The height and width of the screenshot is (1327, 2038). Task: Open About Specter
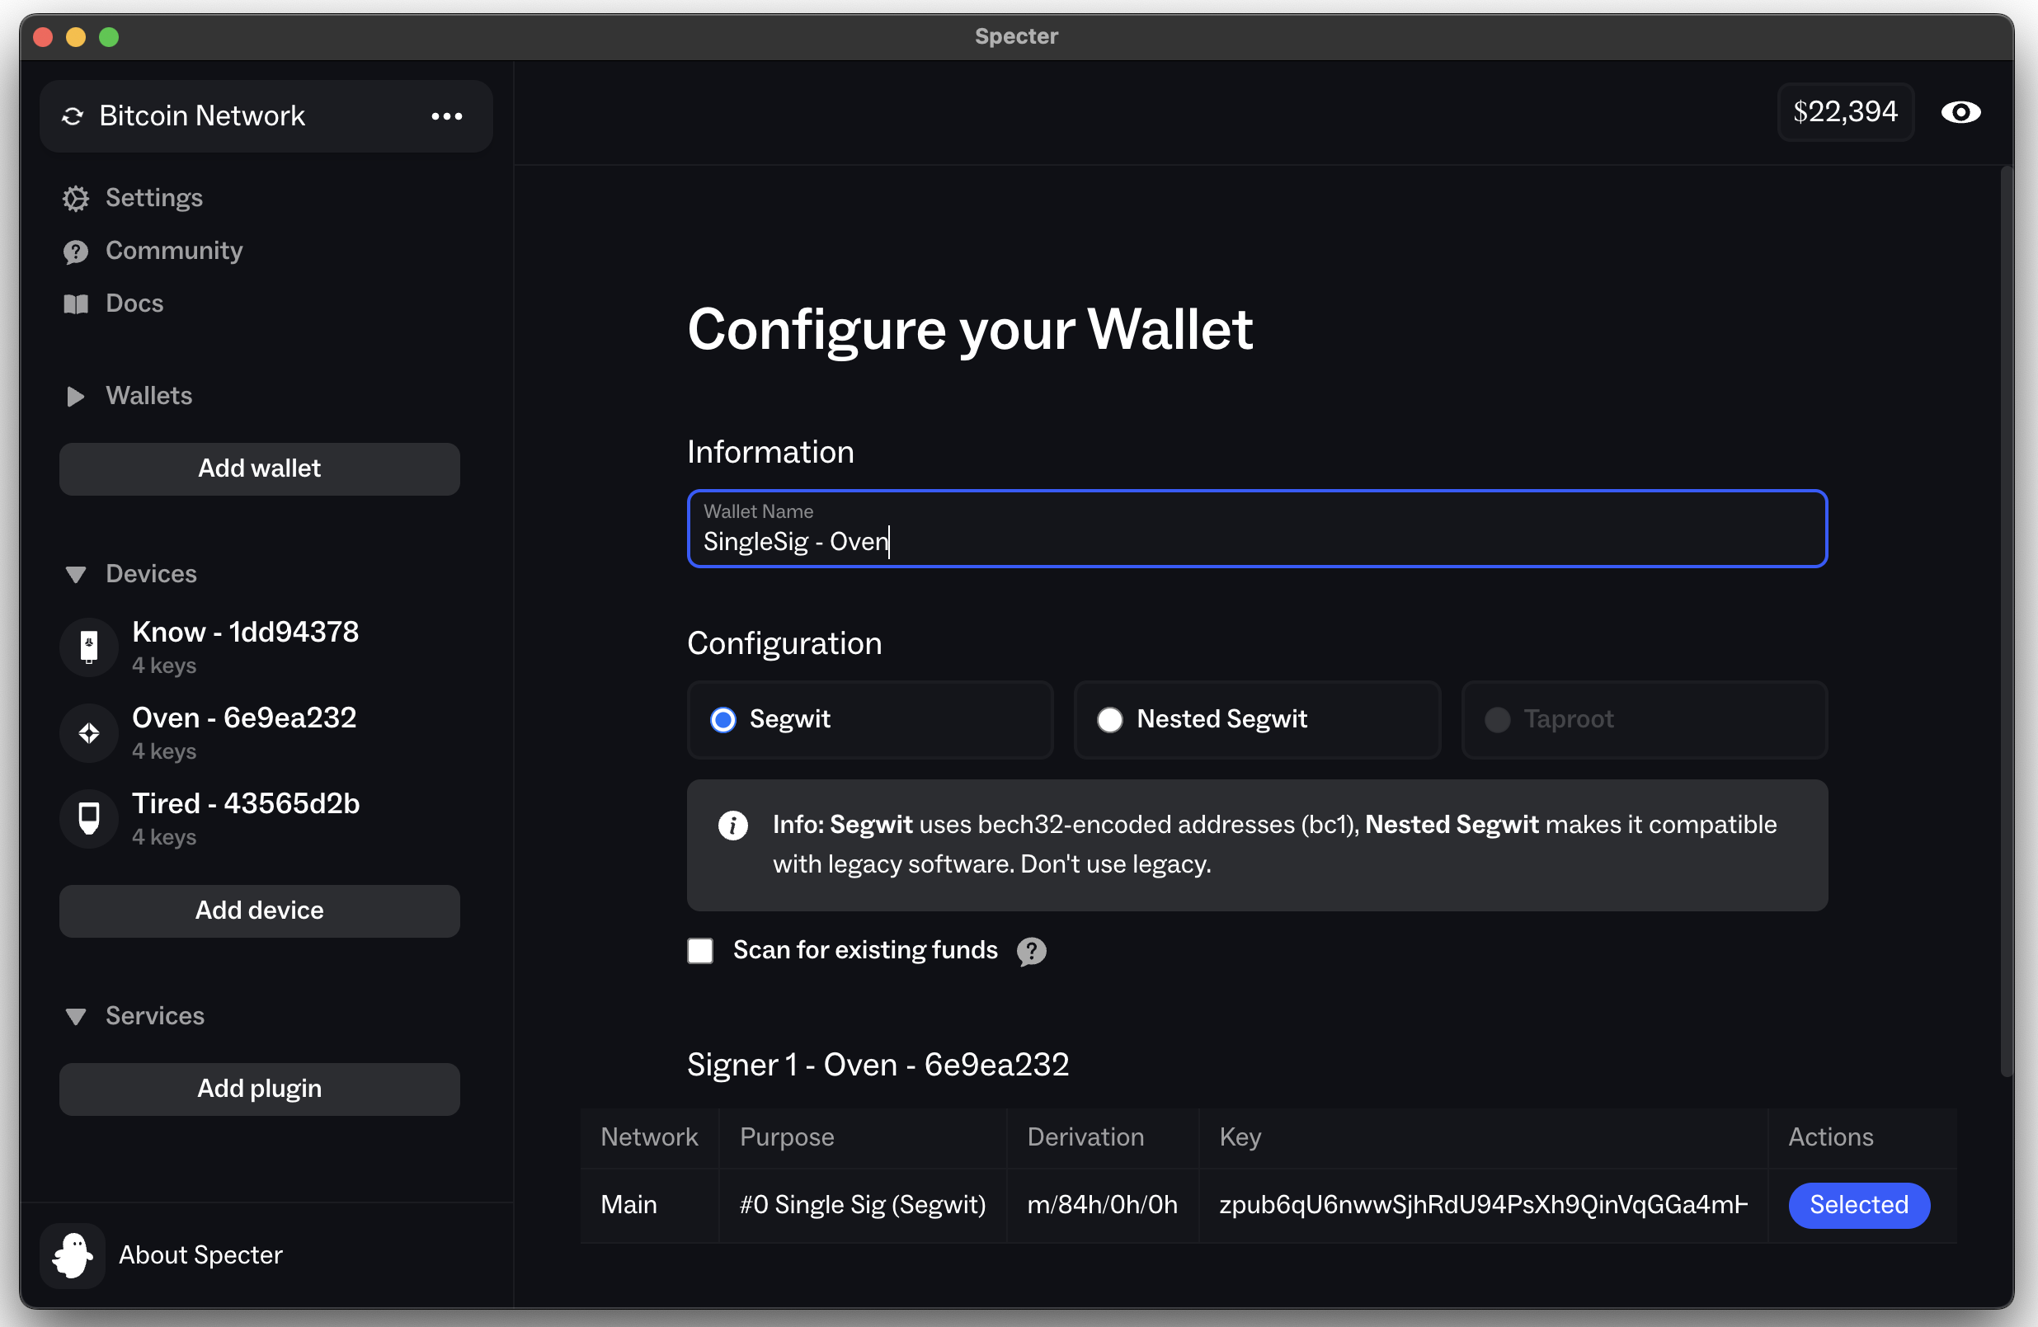(200, 1255)
